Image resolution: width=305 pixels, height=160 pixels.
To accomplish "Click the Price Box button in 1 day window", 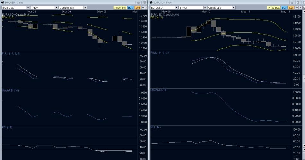I will tap(120, 8).
